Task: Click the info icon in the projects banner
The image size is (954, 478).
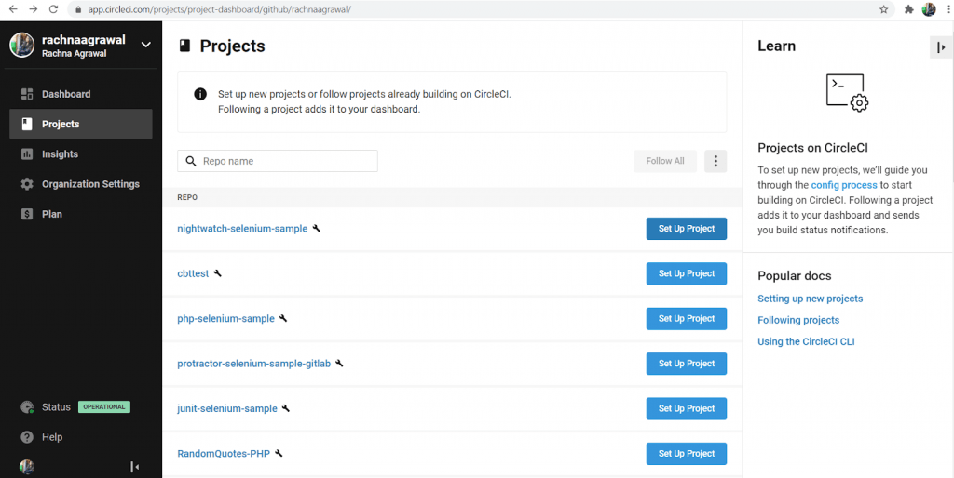Action: tap(199, 94)
